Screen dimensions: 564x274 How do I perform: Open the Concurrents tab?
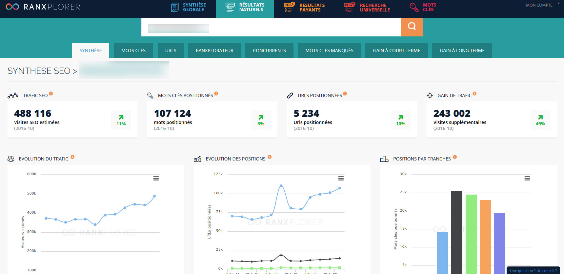(269, 51)
